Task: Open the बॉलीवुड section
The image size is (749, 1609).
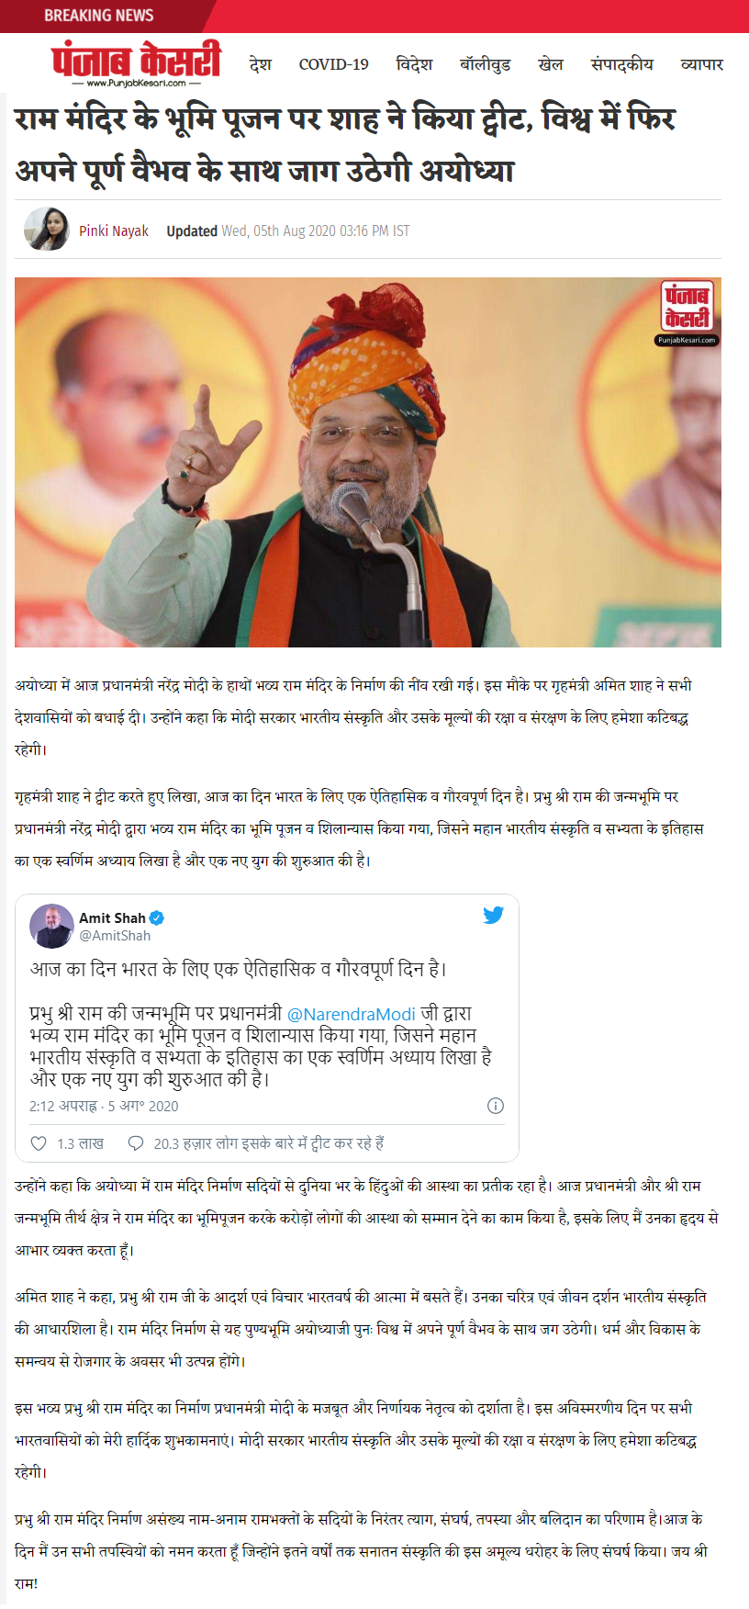Action: pos(485,64)
